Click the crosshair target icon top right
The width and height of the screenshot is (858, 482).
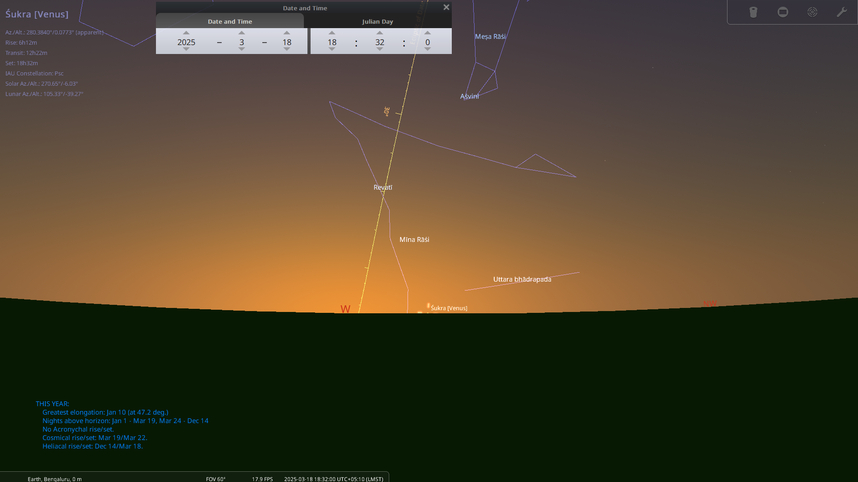coord(812,12)
